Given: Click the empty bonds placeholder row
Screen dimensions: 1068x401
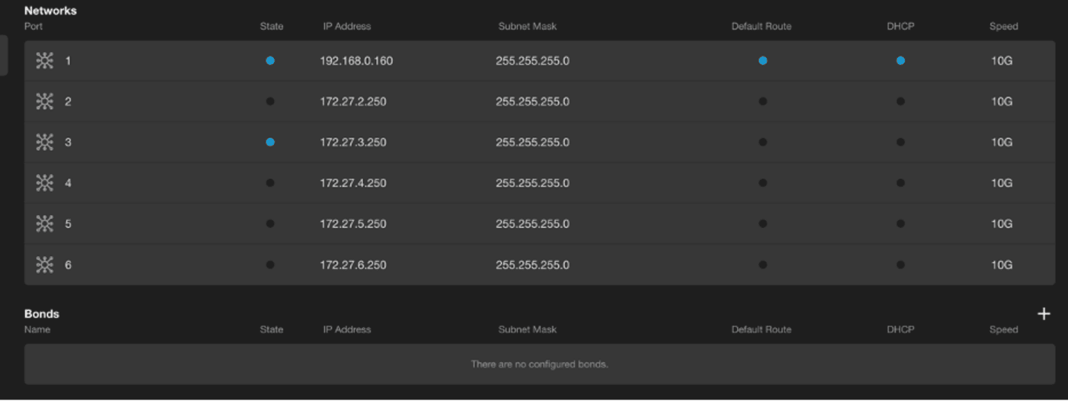Looking at the screenshot, I should pyautogui.click(x=539, y=364).
